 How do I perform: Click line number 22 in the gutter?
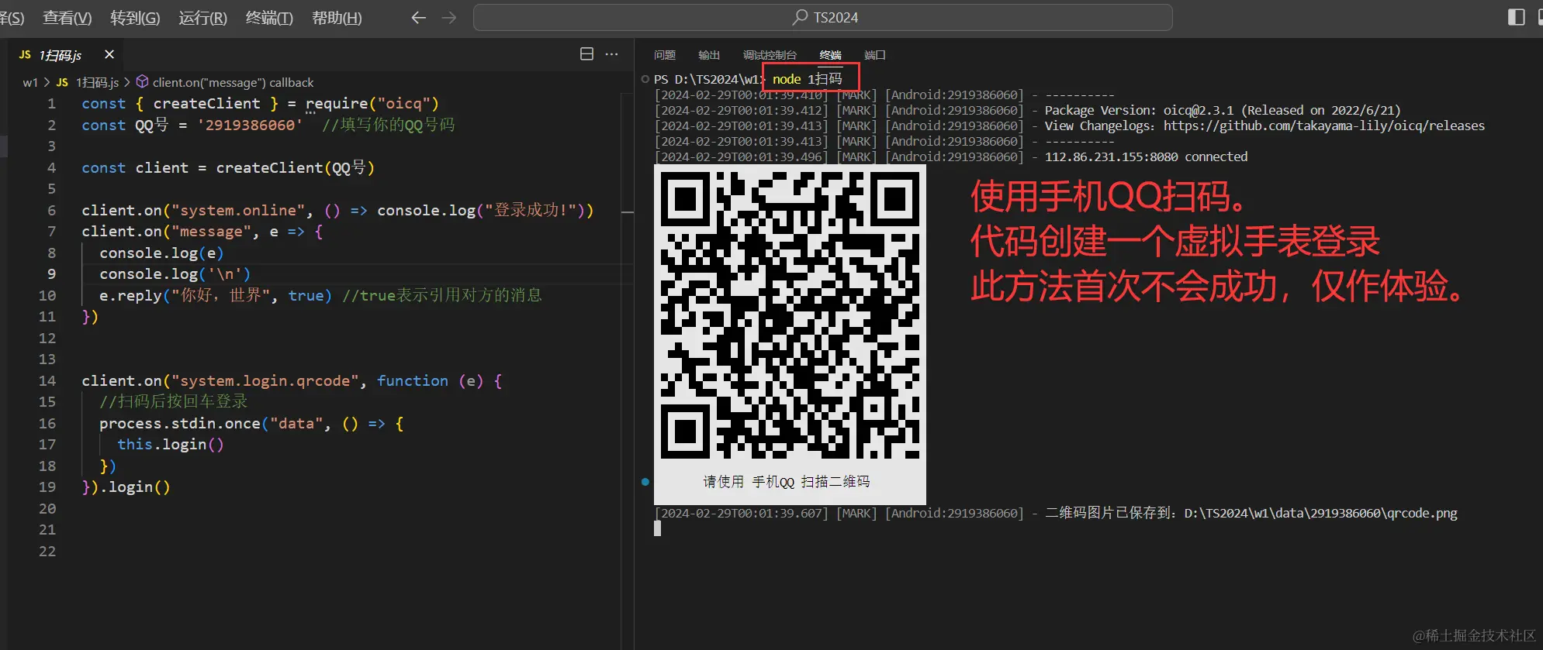pos(47,551)
